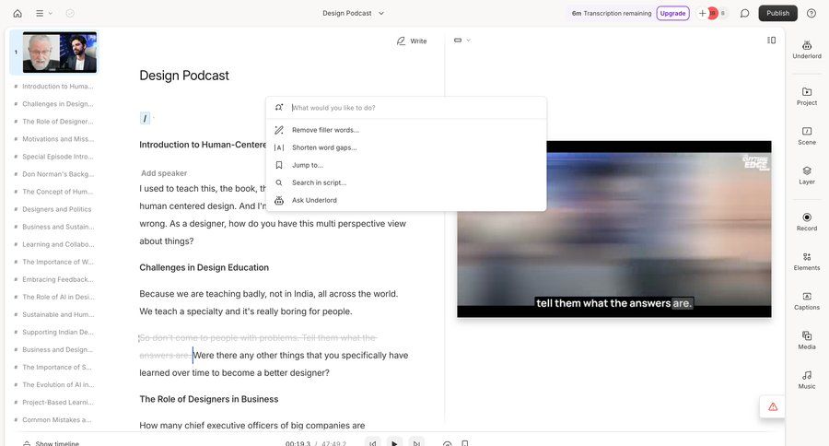Screen dimensions: 829x446
Task: Jump to Designers and Politics chapter
Action: (x=56, y=209)
